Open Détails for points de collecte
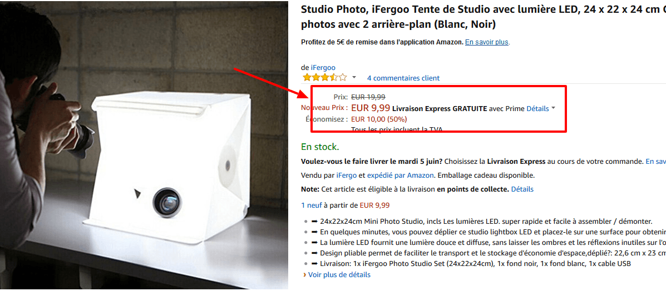 pos(522,189)
